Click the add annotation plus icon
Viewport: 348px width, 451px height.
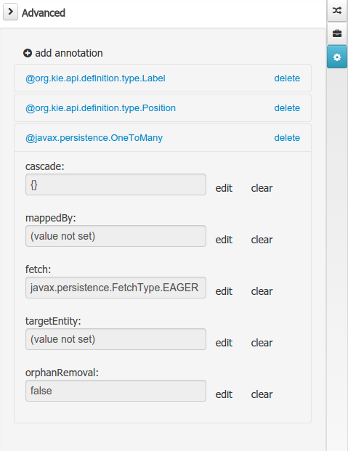coord(28,53)
